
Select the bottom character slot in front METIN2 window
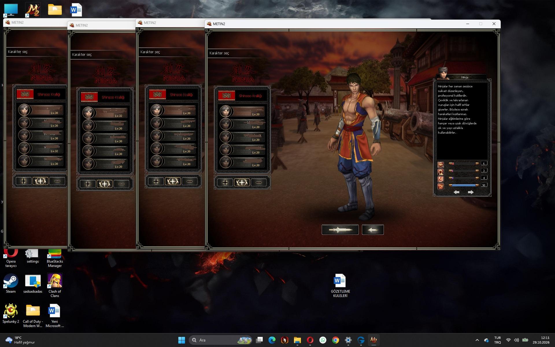click(x=242, y=162)
